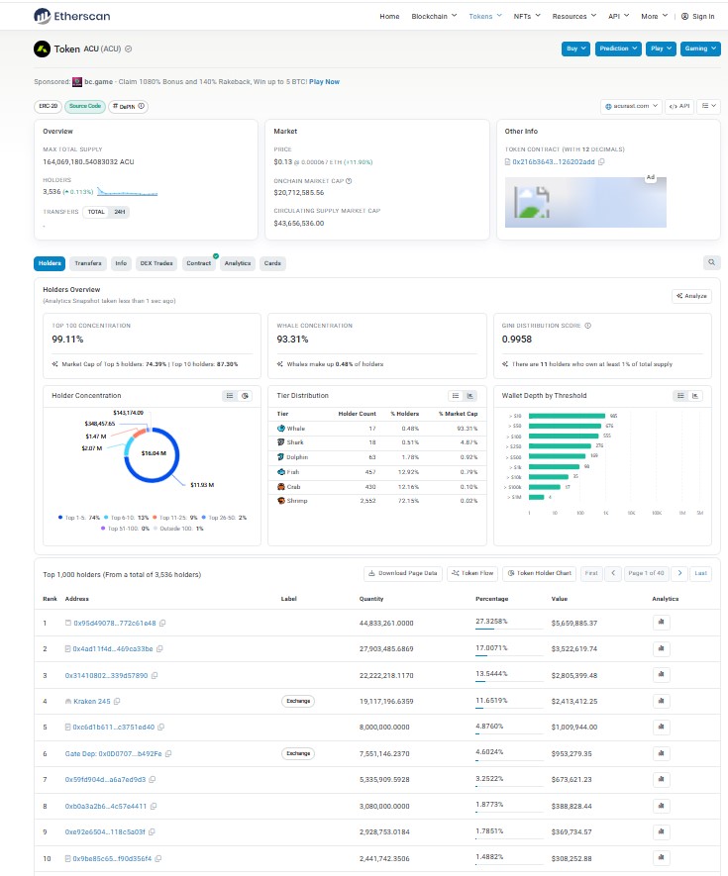Copy the token contract address
This screenshot has width=728, height=876.
601,162
